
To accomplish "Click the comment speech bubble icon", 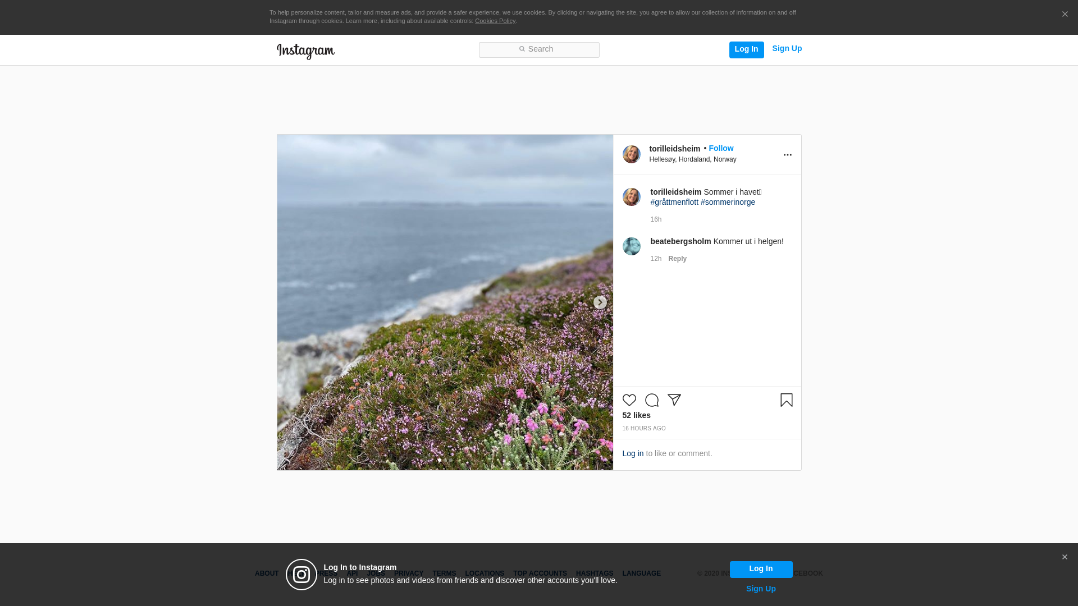I will click(x=651, y=400).
